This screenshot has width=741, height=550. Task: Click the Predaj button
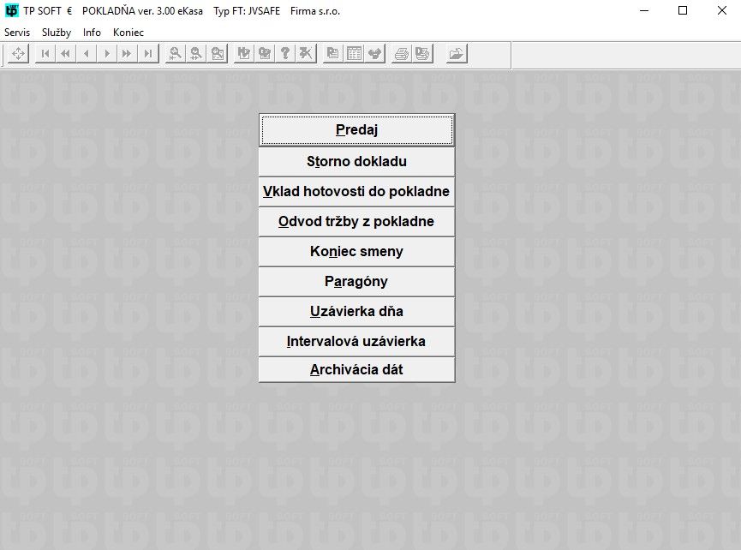pyautogui.click(x=357, y=129)
